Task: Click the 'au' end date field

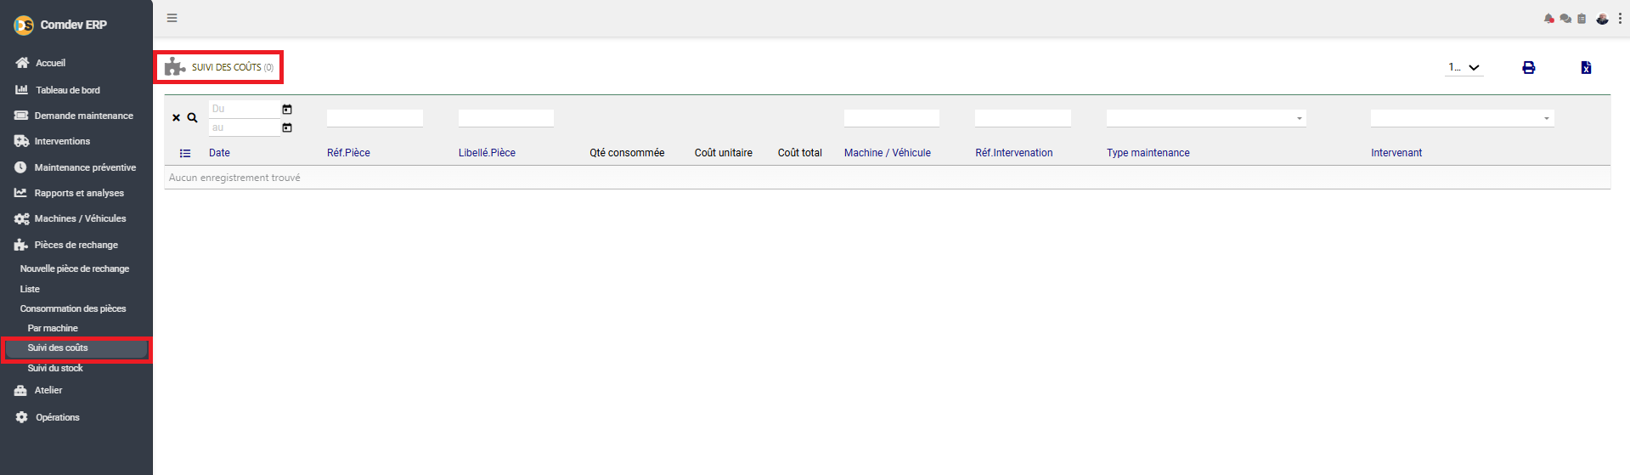Action: pos(244,127)
